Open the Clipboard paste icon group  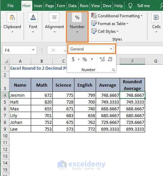click(x=12, y=17)
